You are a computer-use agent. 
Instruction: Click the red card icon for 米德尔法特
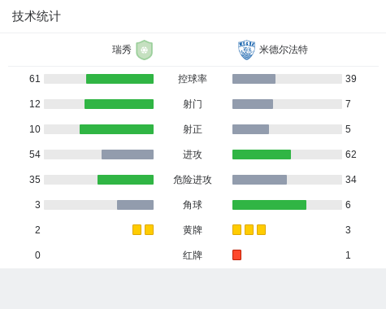click(x=236, y=255)
